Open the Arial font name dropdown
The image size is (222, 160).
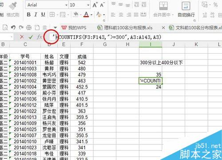[x=66, y=5]
